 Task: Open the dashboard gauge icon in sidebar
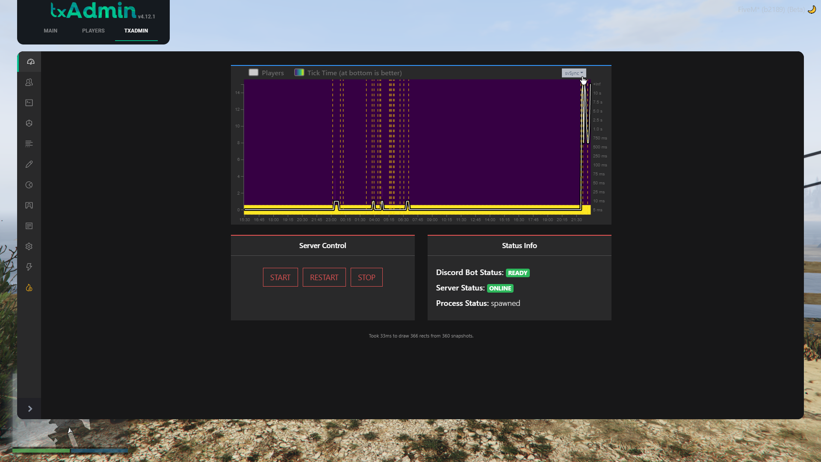pyautogui.click(x=30, y=62)
